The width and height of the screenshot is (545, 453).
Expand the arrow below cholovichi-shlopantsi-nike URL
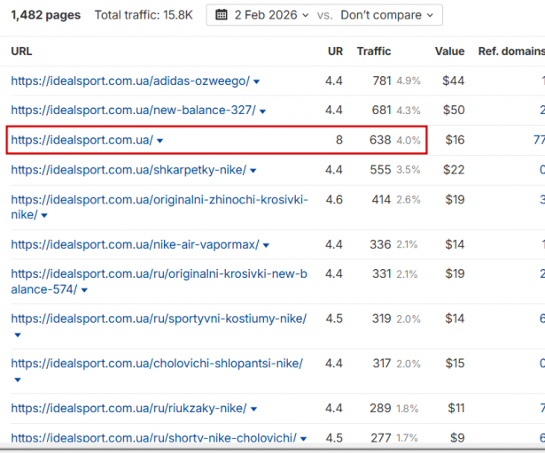pyautogui.click(x=18, y=380)
